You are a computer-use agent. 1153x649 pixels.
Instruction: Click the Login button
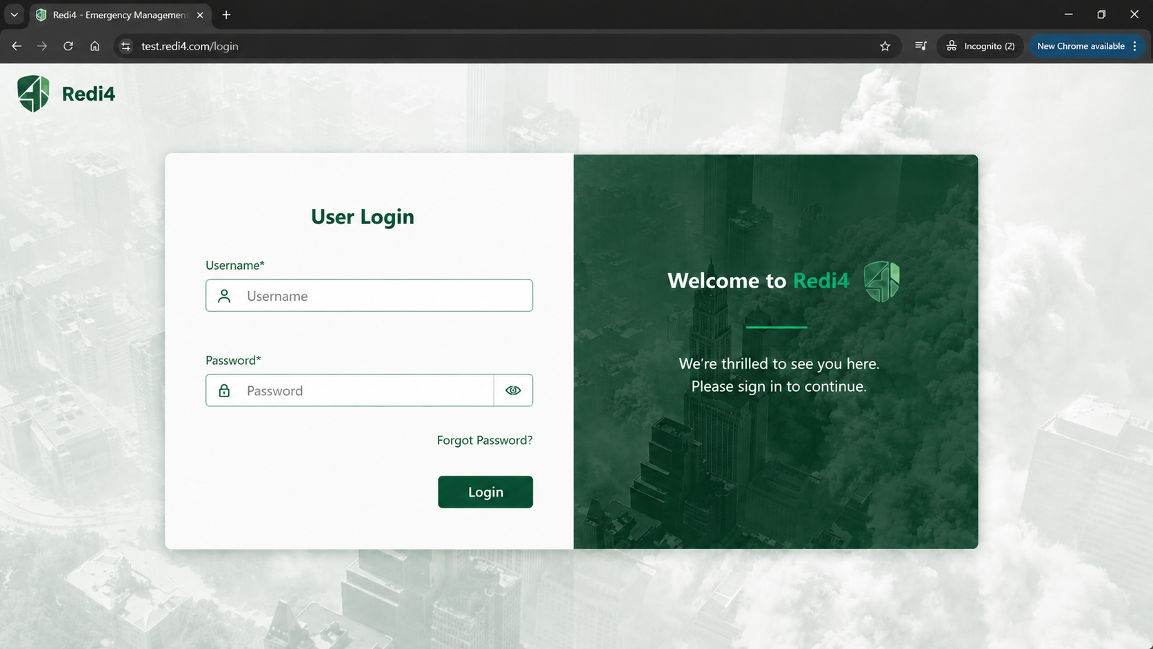point(485,492)
